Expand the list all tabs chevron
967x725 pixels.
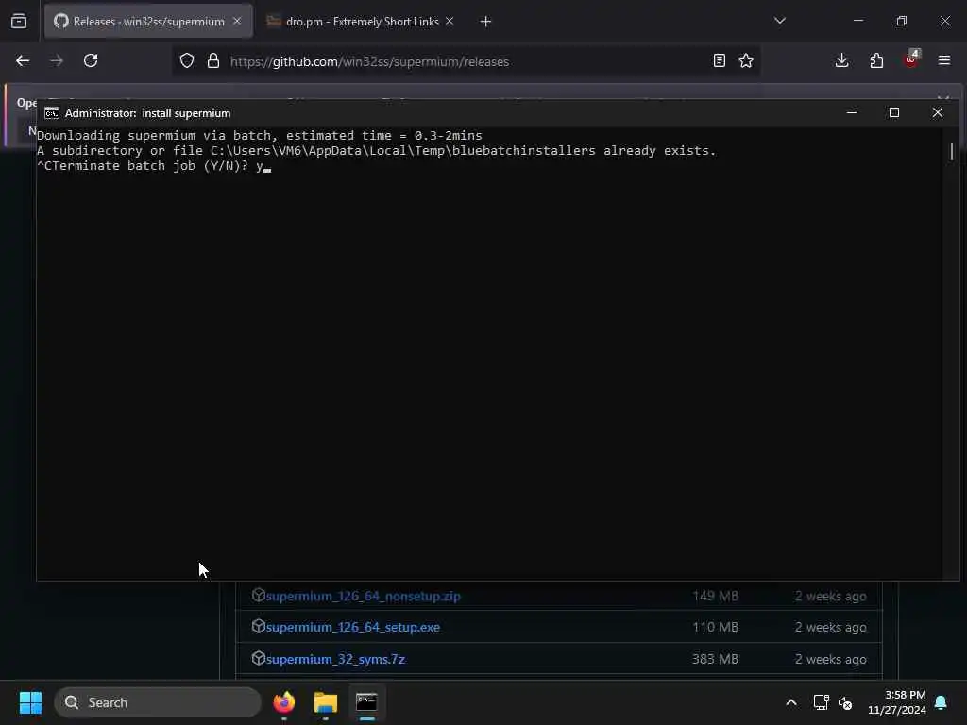tap(779, 21)
